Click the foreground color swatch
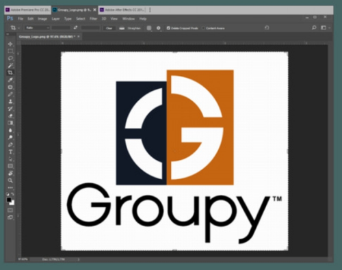The height and width of the screenshot is (270, 342). pos(9,200)
